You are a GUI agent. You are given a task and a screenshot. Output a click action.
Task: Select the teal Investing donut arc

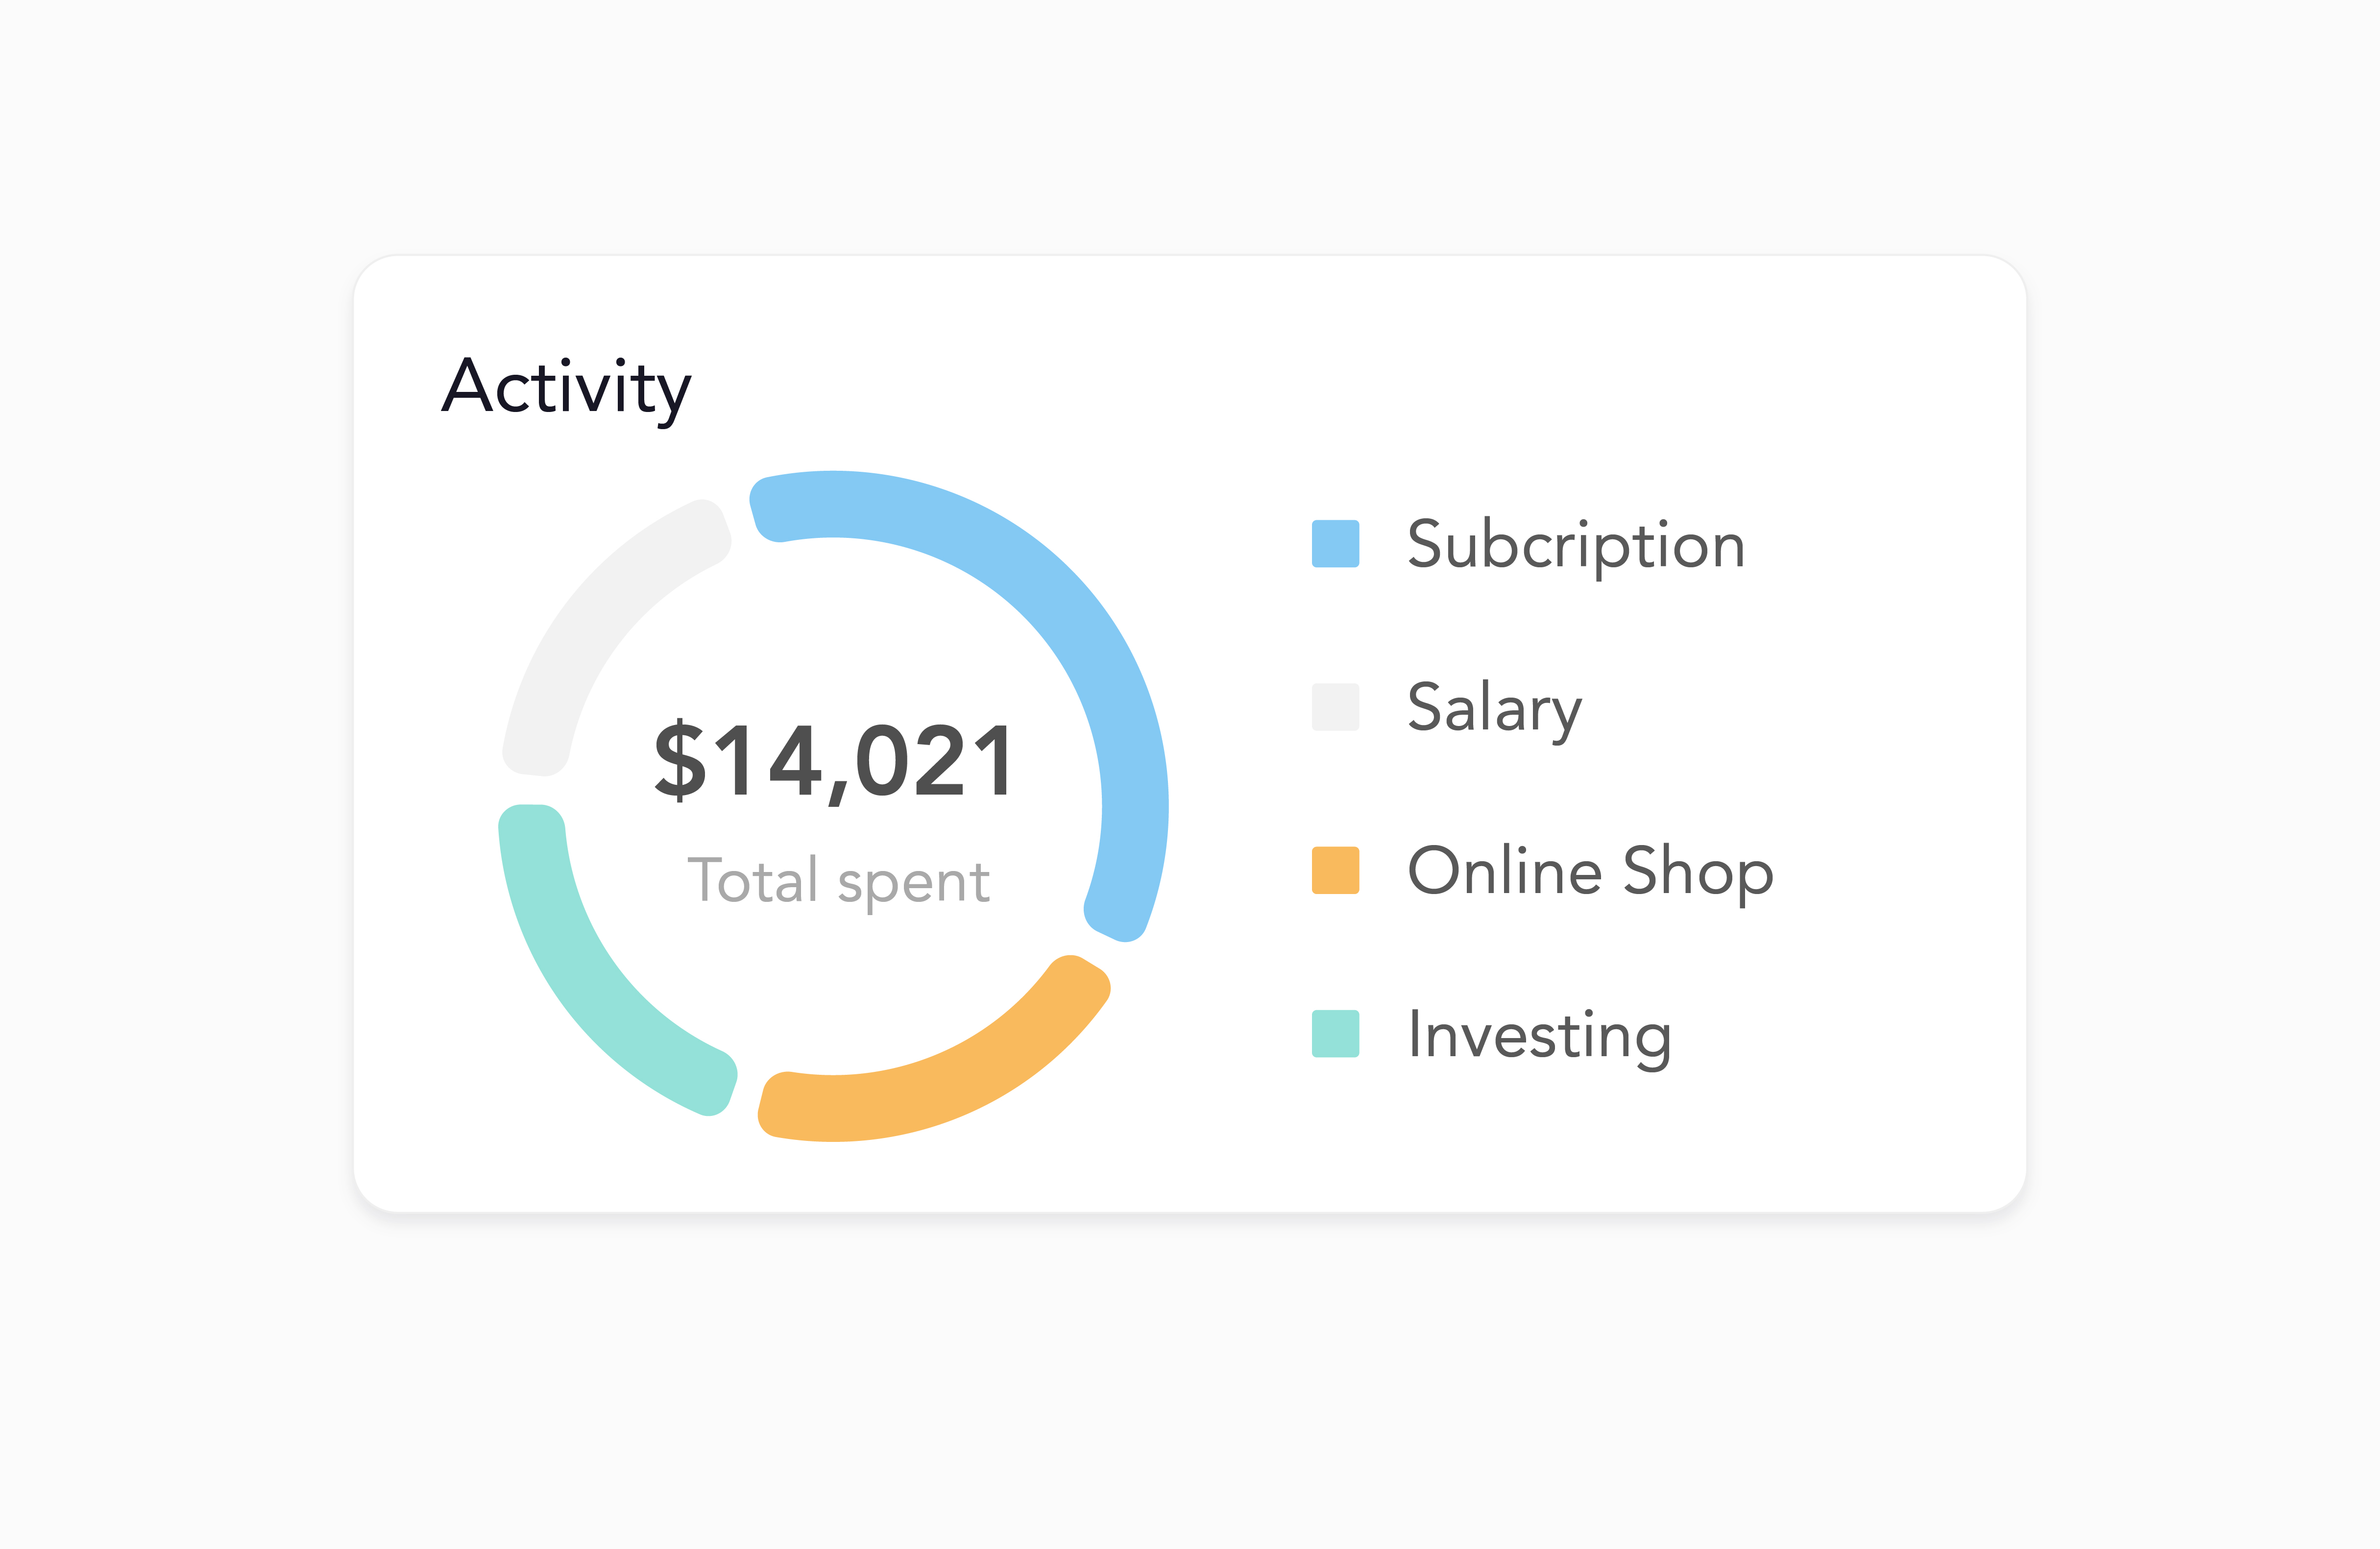[590, 990]
